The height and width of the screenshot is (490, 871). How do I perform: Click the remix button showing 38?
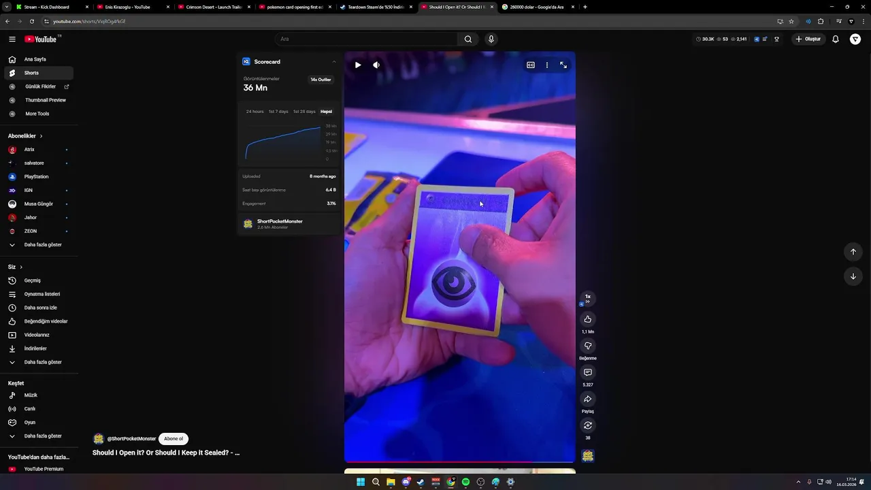coord(588,425)
